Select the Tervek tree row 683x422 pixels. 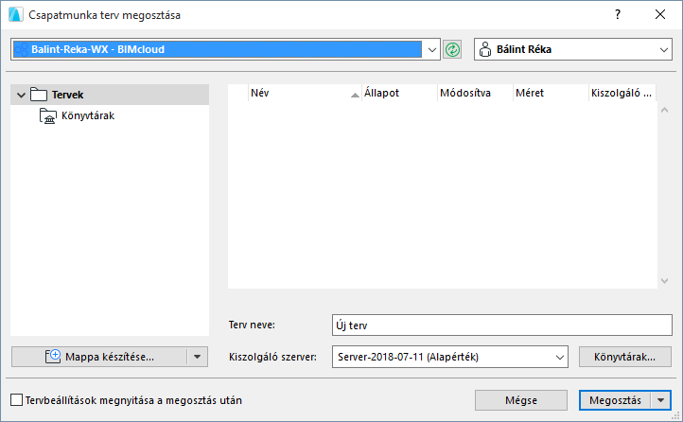(110, 95)
